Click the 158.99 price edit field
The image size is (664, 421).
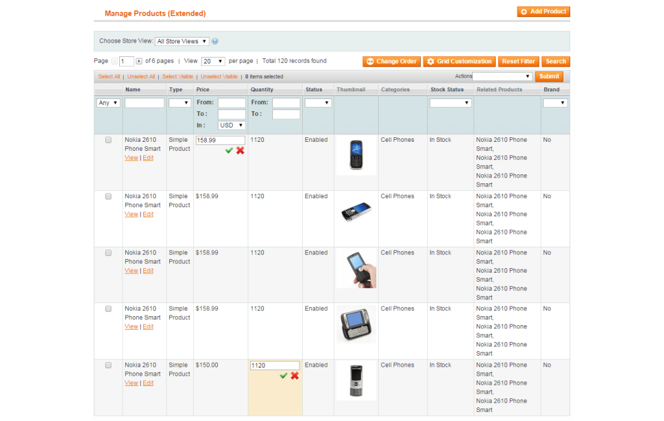[220, 140]
